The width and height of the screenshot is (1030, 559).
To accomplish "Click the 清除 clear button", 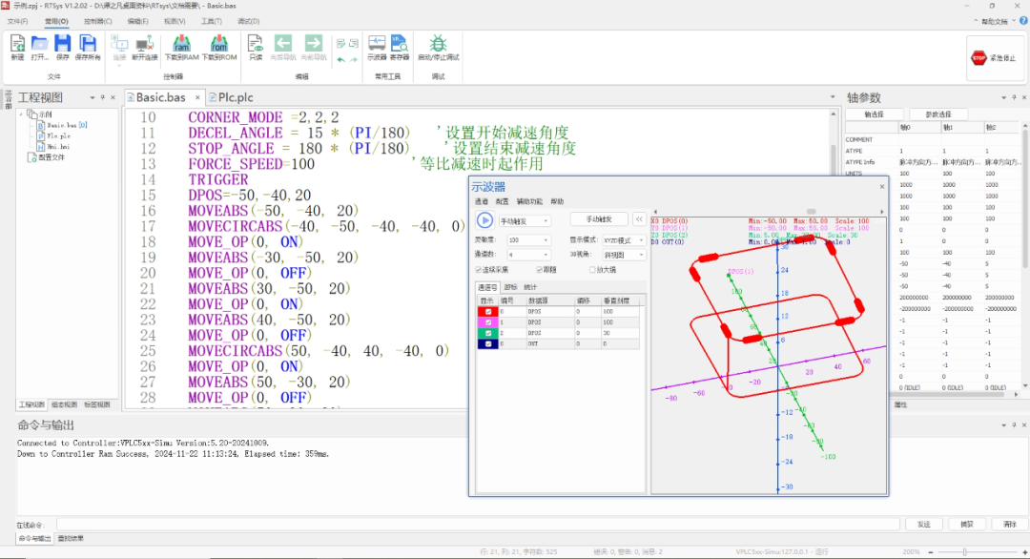I will [x=1010, y=525].
